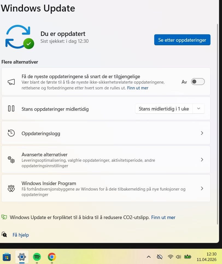Open Wi-Fi network status in tray
The height and width of the screenshot is (264, 222).
pyautogui.click(x=170, y=257)
